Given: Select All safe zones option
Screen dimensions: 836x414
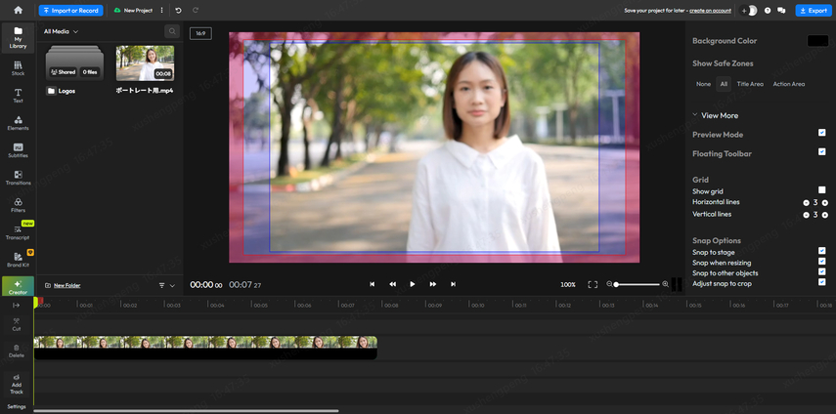Looking at the screenshot, I should click(x=724, y=84).
